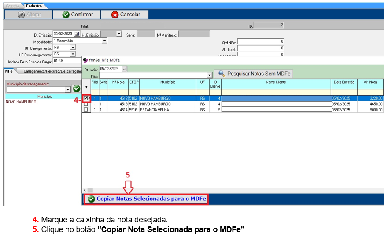Click the green check icon on Copiar Notas
384x236 pixels.
click(91, 199)
